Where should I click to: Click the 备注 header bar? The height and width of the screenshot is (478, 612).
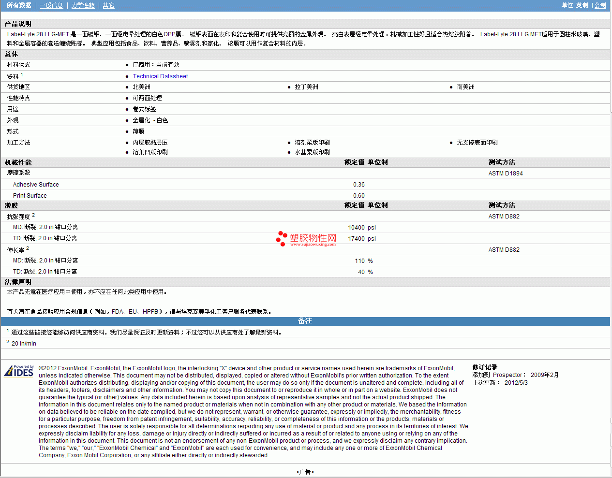click(305, 321)
